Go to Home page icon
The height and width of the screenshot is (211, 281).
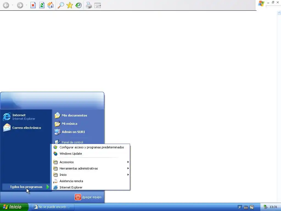coord(50,5)
